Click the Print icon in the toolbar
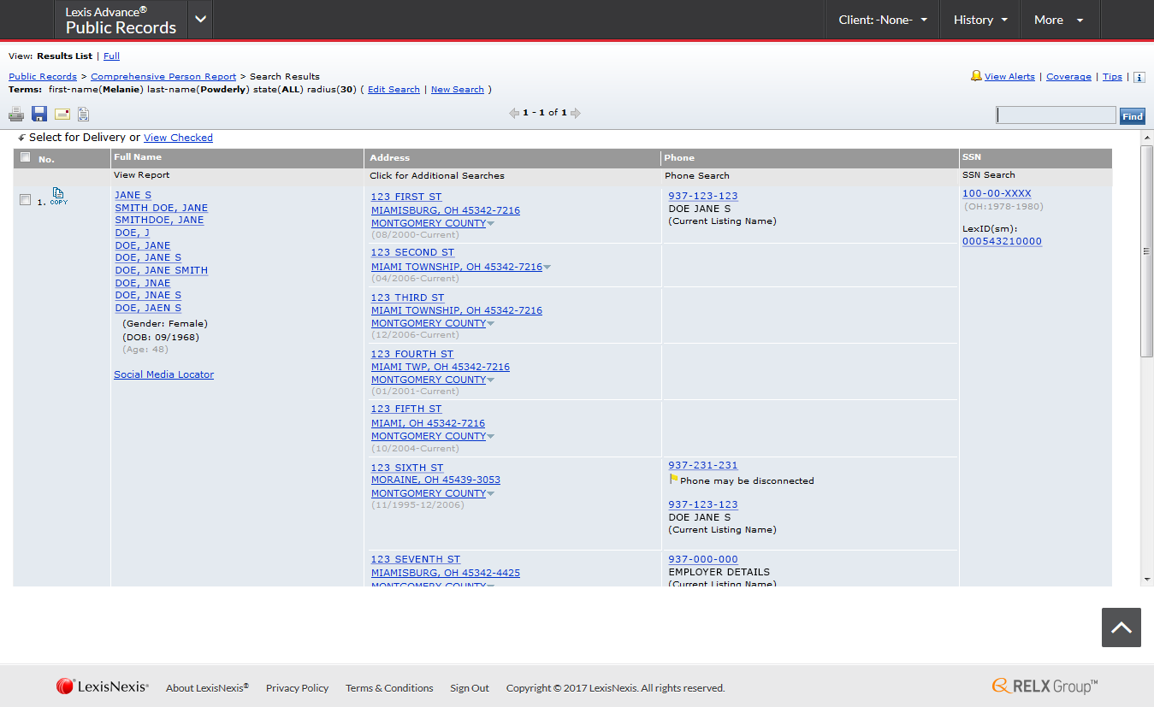Viewport: 1154px width, 707px height. 16,114
